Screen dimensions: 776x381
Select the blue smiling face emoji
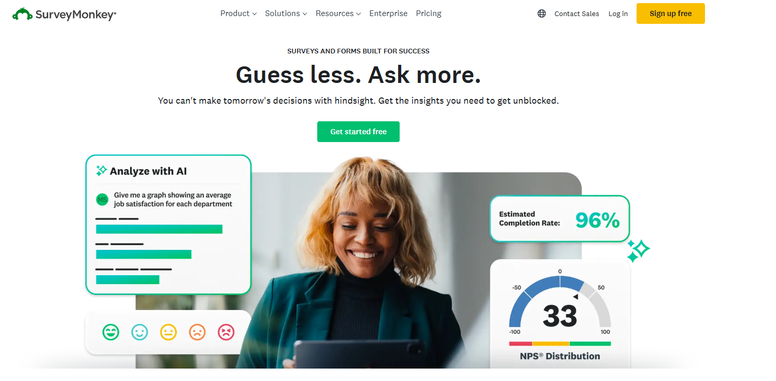tap(139, 332)
